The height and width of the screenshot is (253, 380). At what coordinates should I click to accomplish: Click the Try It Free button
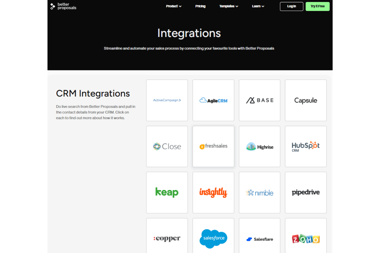click(318, 6)
